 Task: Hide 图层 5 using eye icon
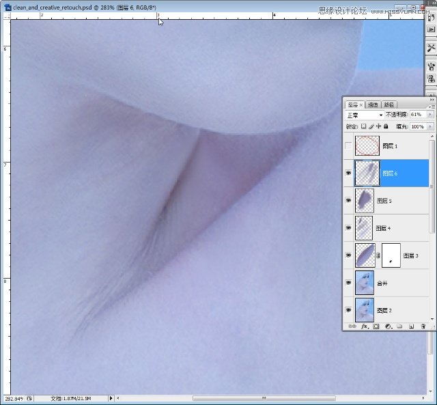coord(349,201)
